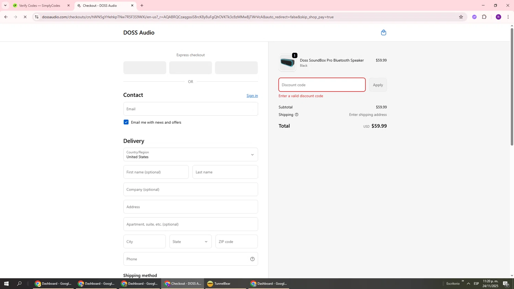Click the SoundBox Pro speaker thumbnail
Screen dimensions: 514x289
point(287,63)
